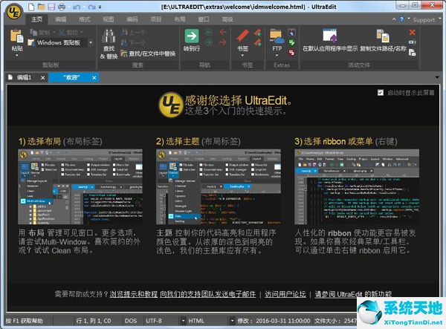The image size is (446, 329).
Task: Open the UTF-8 encoding dropdown in status bar
Action: point(183,321)
